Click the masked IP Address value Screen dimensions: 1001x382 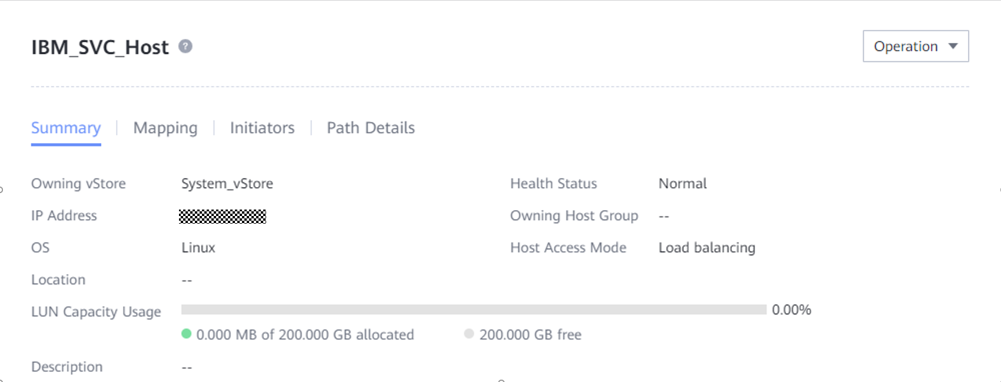(223, 216)
